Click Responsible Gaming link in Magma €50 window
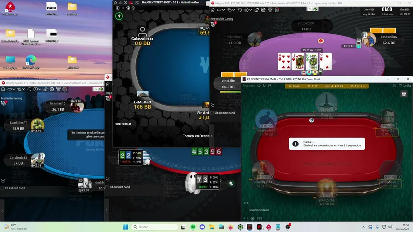Screen dimensions: 413x232 [222, 19]
